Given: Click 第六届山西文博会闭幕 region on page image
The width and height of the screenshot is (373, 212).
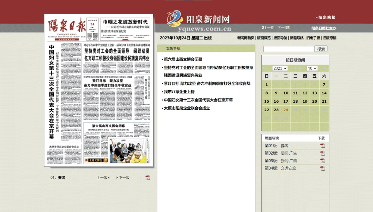Looking at the screenshot, I should coord(116,143).
